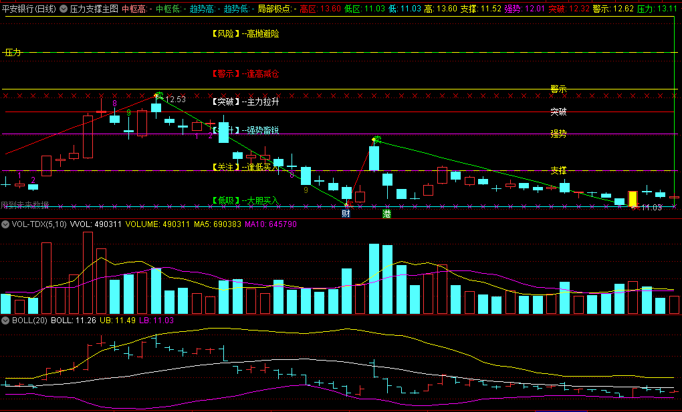Screen dimensions: 682x412
Task: Open the 压力支撑主图 indicator dropdown icon
Action: pos(64,9)
